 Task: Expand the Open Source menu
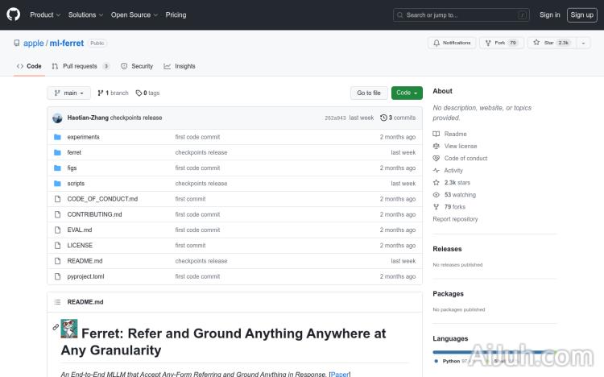(x=133, y=14)
